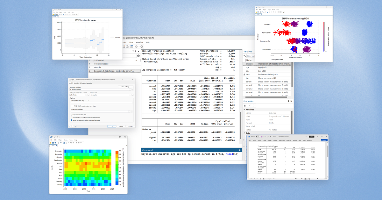This screenshot has height=200, width=382.
Task: Open the User menu in the Stata main window
Action: tap(131, 42)
